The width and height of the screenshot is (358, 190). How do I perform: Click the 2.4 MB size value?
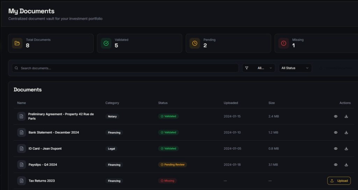click(273, 117)
